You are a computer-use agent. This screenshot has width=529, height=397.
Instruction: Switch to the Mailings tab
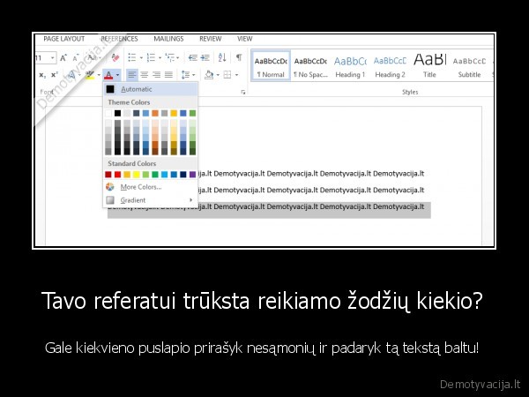coord(168,39)
